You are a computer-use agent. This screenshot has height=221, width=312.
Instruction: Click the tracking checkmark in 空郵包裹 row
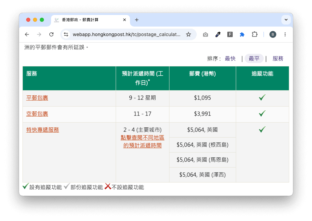point(262,113)
